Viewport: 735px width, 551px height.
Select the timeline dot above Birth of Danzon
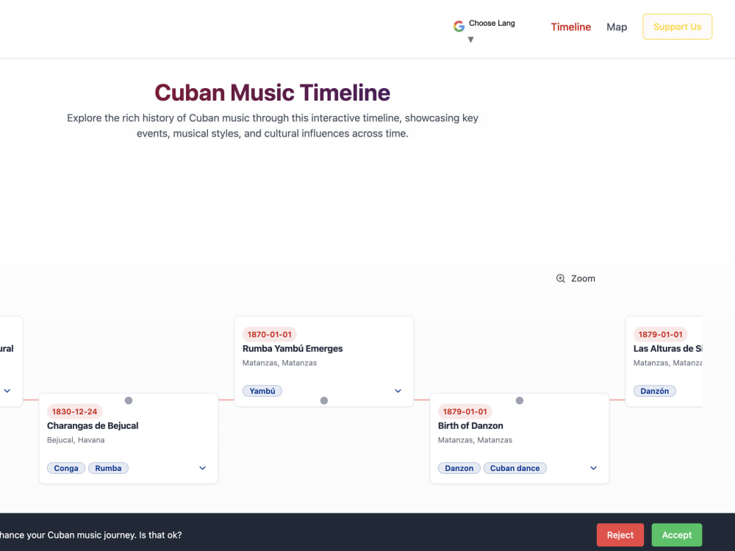(x=520, y=400)
